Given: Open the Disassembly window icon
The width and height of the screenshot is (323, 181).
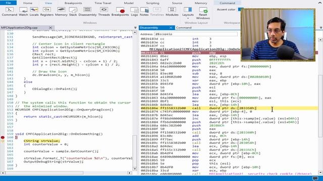Looking at the screenshot, I should point(87,12).
